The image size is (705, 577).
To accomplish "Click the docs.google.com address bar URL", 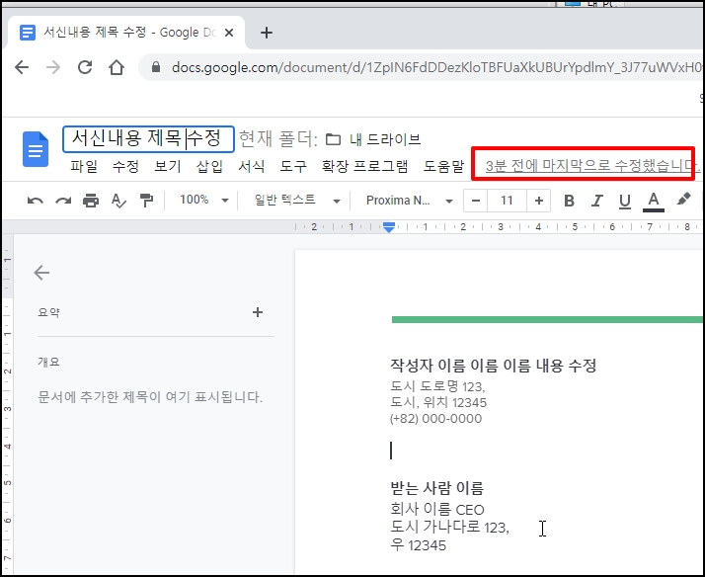I will [436, 67].
